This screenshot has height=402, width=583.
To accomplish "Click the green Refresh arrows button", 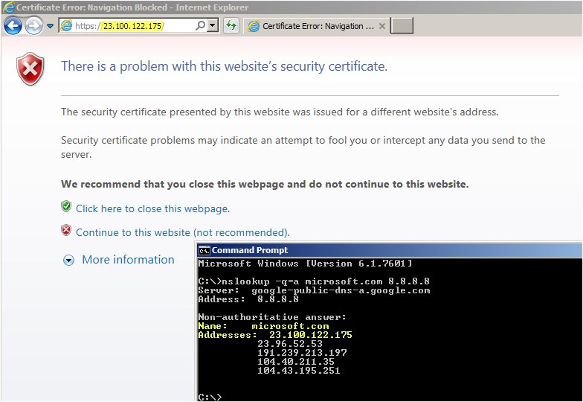I will click(x=231, y=25).
